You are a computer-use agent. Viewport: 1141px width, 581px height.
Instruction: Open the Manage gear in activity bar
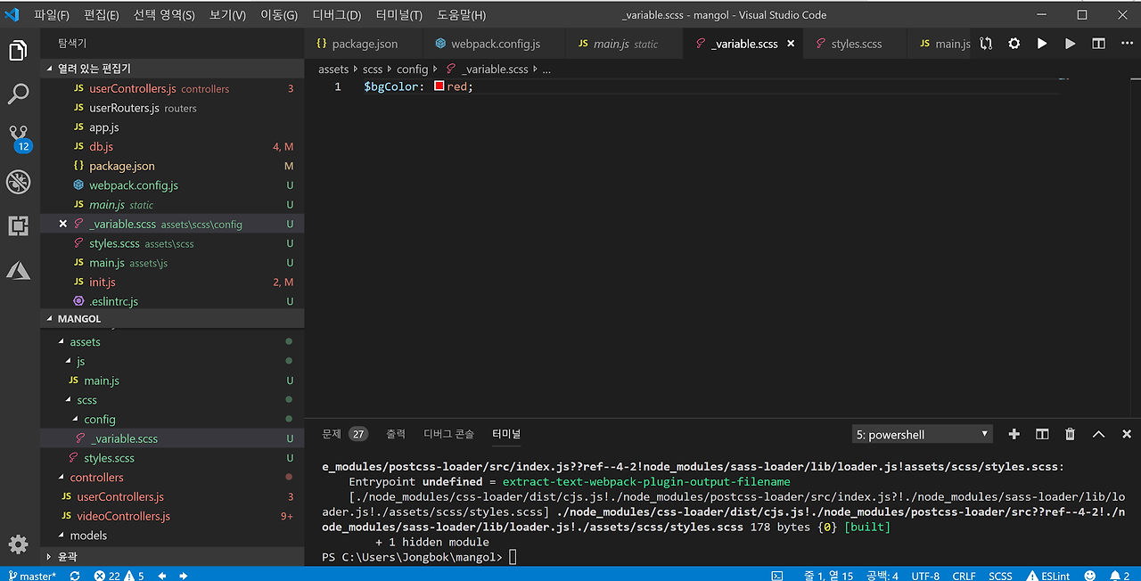18,544
